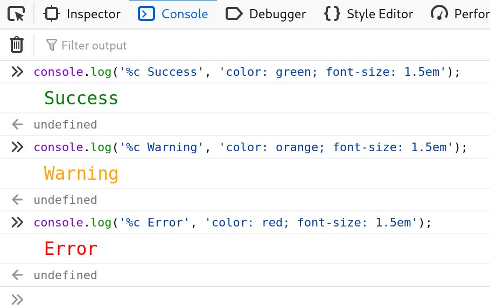Screen dimensions: 490x305
Task: Click the Performance gauge icon
Action: 439,13
